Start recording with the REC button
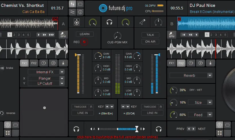 (84, 42)
